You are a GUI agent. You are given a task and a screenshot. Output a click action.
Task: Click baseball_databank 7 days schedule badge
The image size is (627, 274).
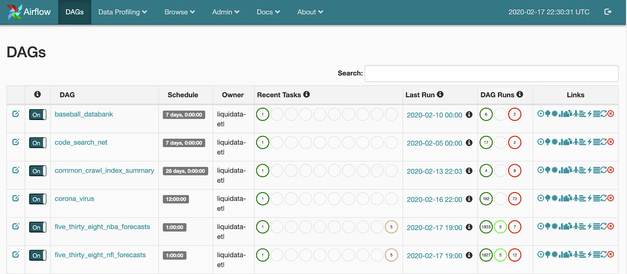184,115
